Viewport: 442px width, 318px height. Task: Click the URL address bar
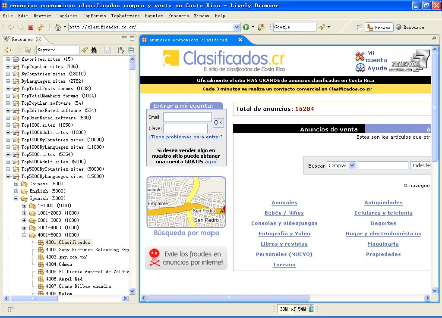151,27
